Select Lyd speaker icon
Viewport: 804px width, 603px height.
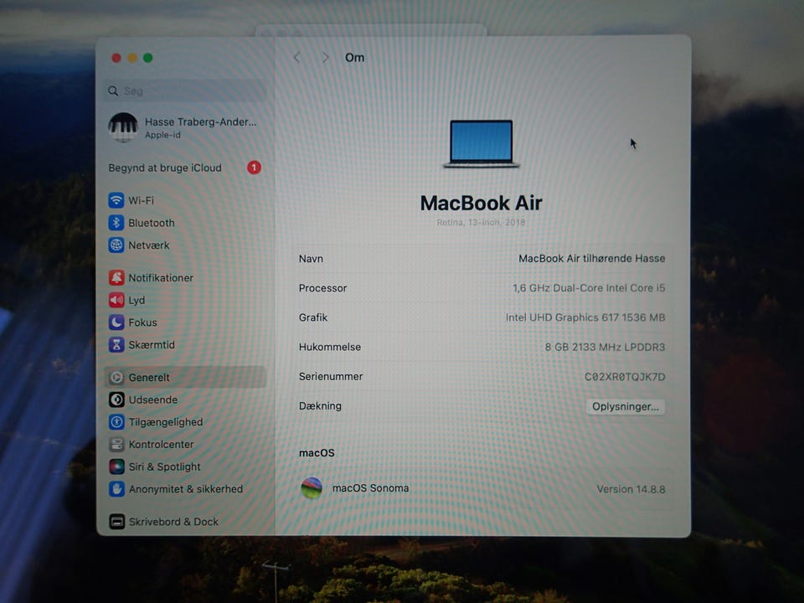[x=116, y=300]
